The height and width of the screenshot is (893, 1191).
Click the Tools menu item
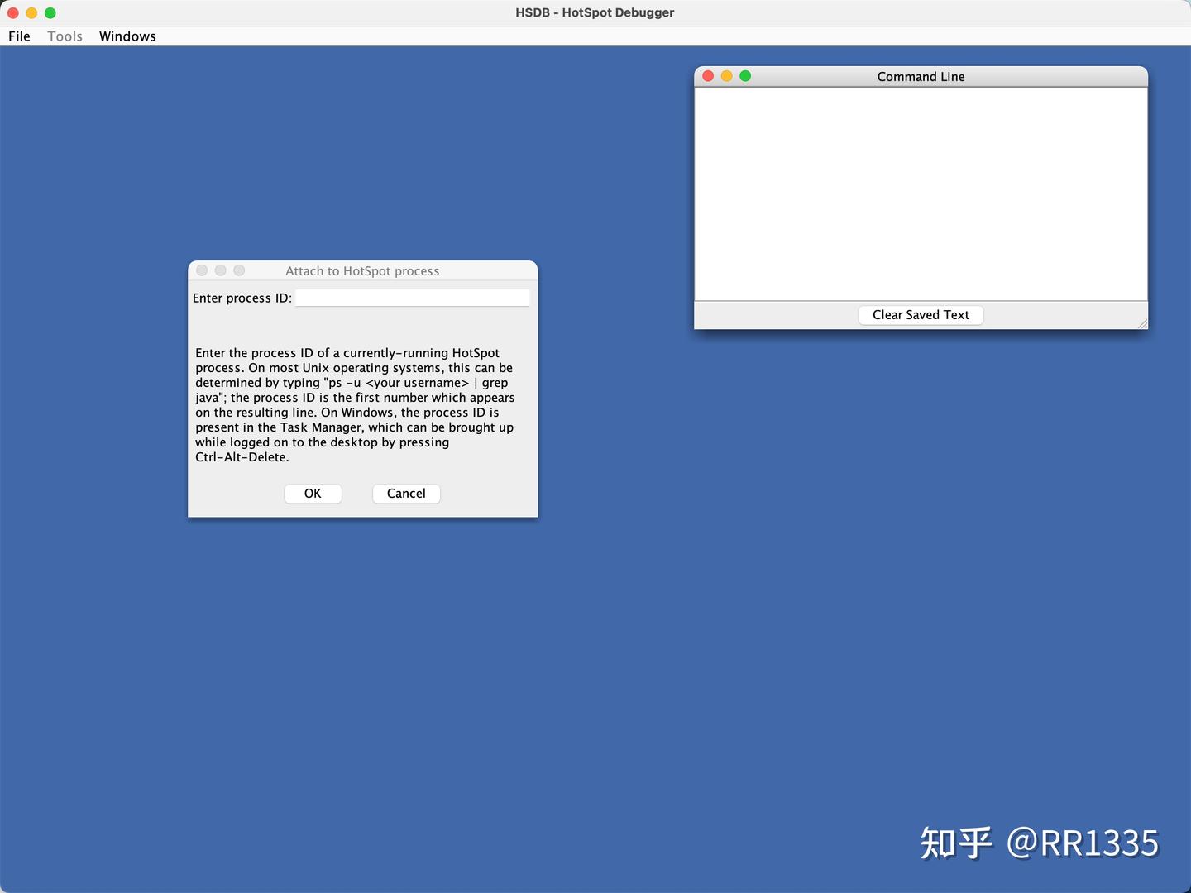tap(65, 36)
